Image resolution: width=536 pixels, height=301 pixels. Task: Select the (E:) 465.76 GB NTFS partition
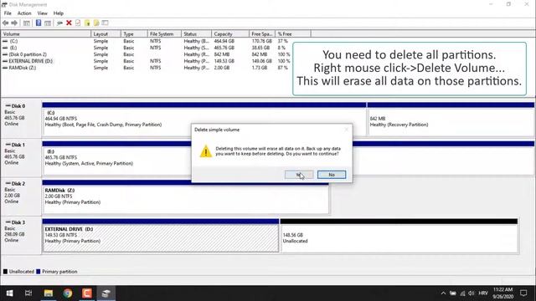116,157
